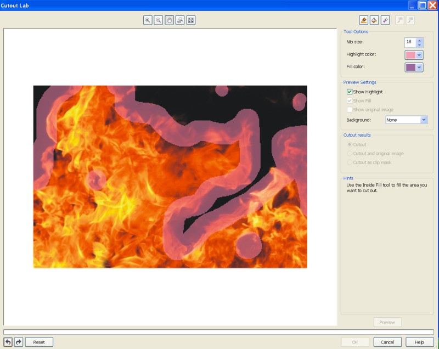This screenshot has width=439, height=349.
Task: Toggle the Show Fill checkbox
Action: click(350, 100)
